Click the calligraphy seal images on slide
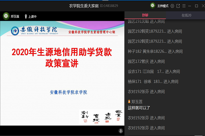Screen dimensions: 205x136 [100, 117]
